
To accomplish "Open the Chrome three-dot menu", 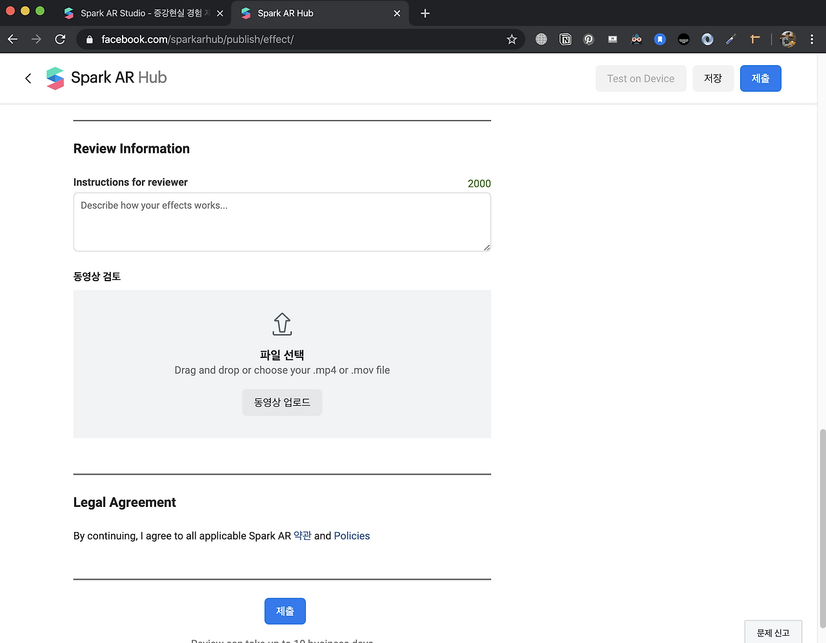I will pos(812,39).
